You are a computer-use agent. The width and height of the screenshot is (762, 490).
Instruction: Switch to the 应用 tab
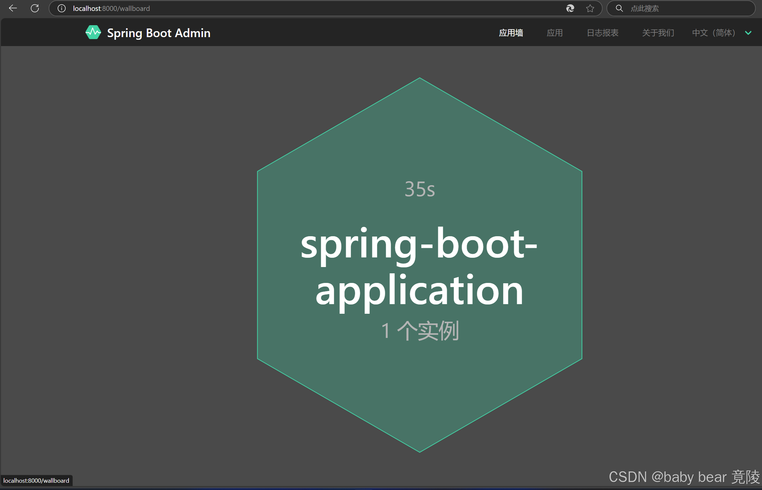click(x=555, y=33)
